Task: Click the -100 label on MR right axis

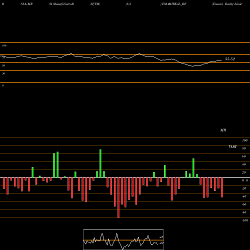Action: coord(245,220)
